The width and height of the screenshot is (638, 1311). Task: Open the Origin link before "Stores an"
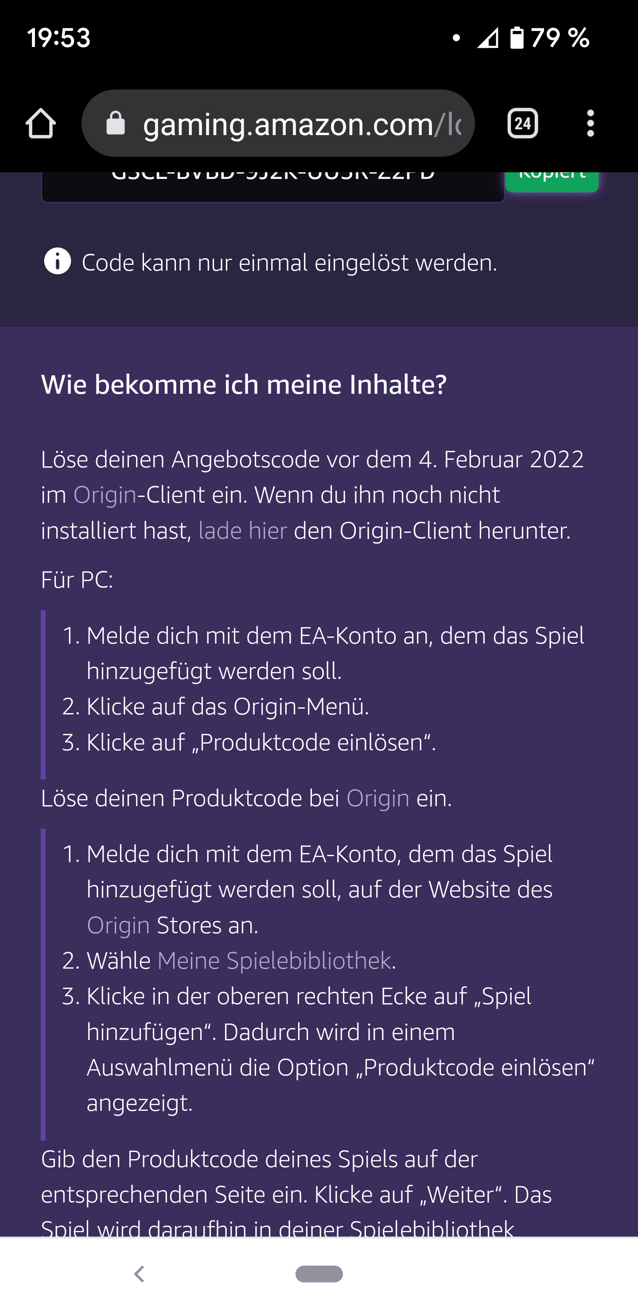click(x=118, y=925)
